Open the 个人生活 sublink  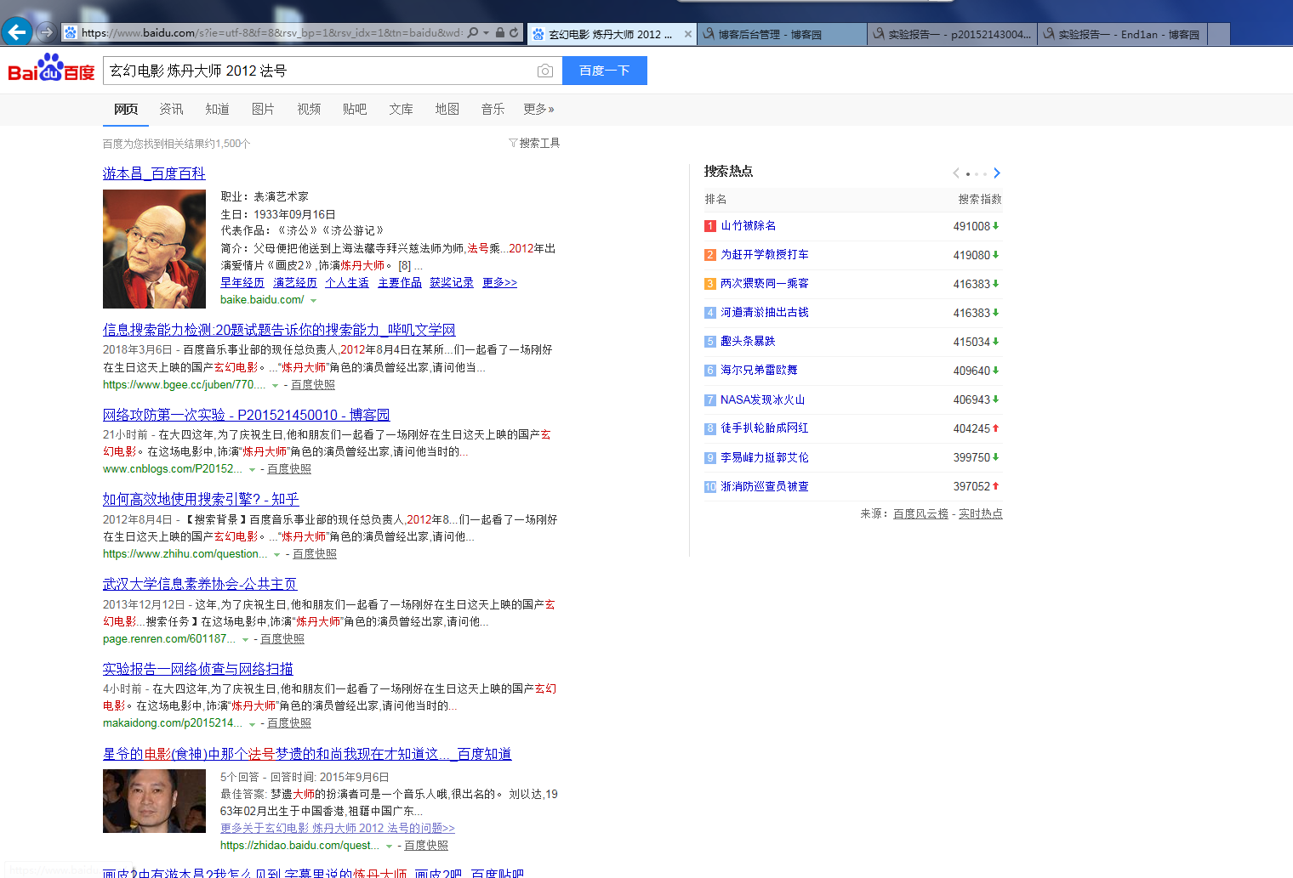[x=347, y=282]
